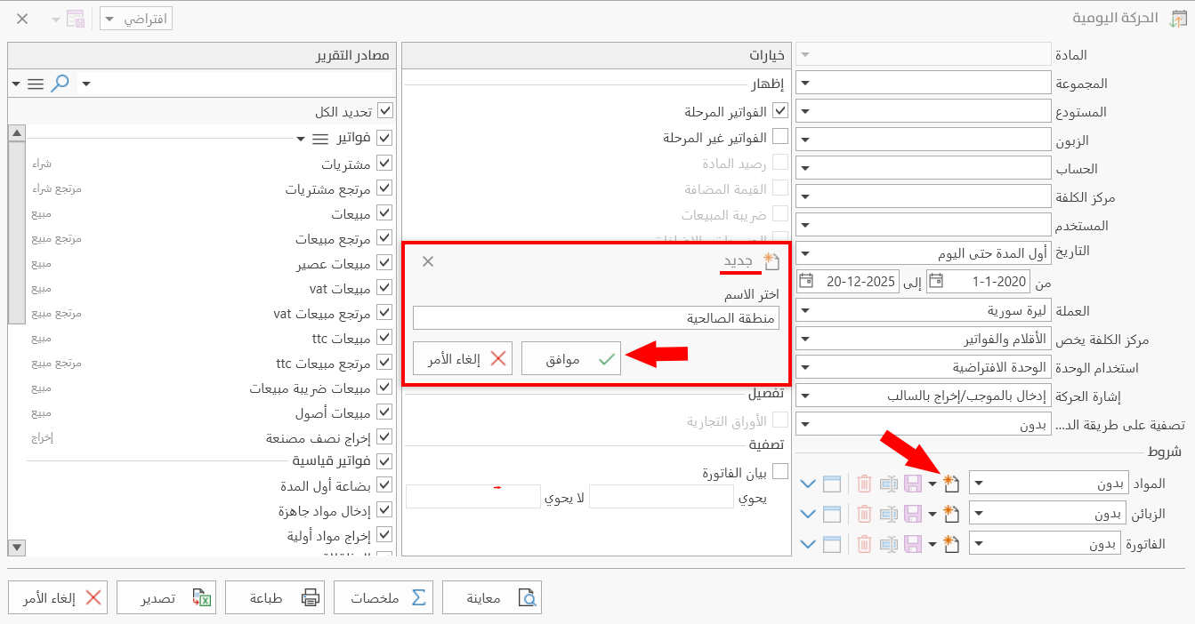Open the hamburger list icon above report sources
The image size is (1195, 624).
(x=36, y=83)
